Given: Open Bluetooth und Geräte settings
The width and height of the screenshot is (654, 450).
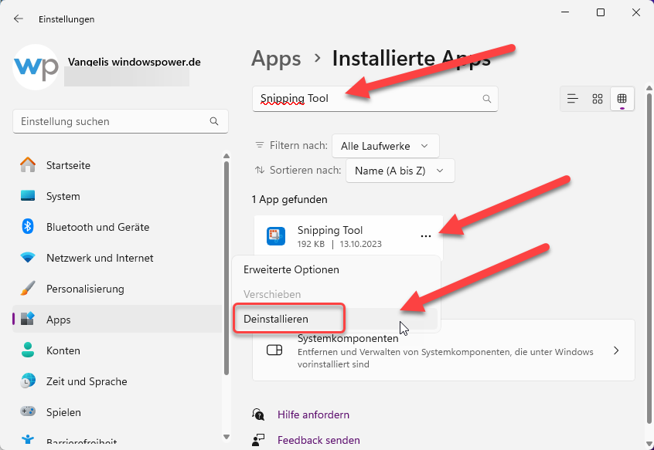Looking at the screenshot, I should click(118, 226).
